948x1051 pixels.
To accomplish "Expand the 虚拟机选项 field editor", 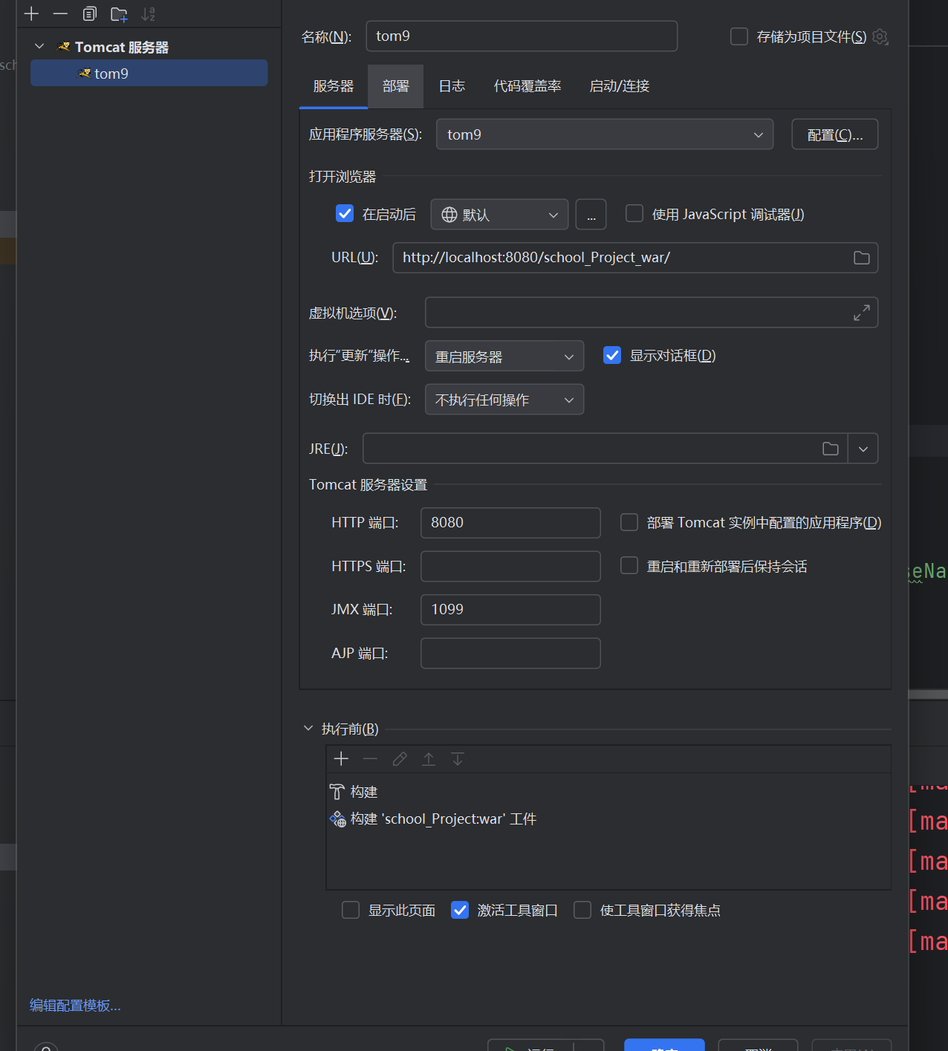I will [862, 313].
